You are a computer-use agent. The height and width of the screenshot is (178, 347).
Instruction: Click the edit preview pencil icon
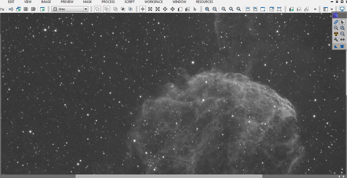(x=299, y=9)
